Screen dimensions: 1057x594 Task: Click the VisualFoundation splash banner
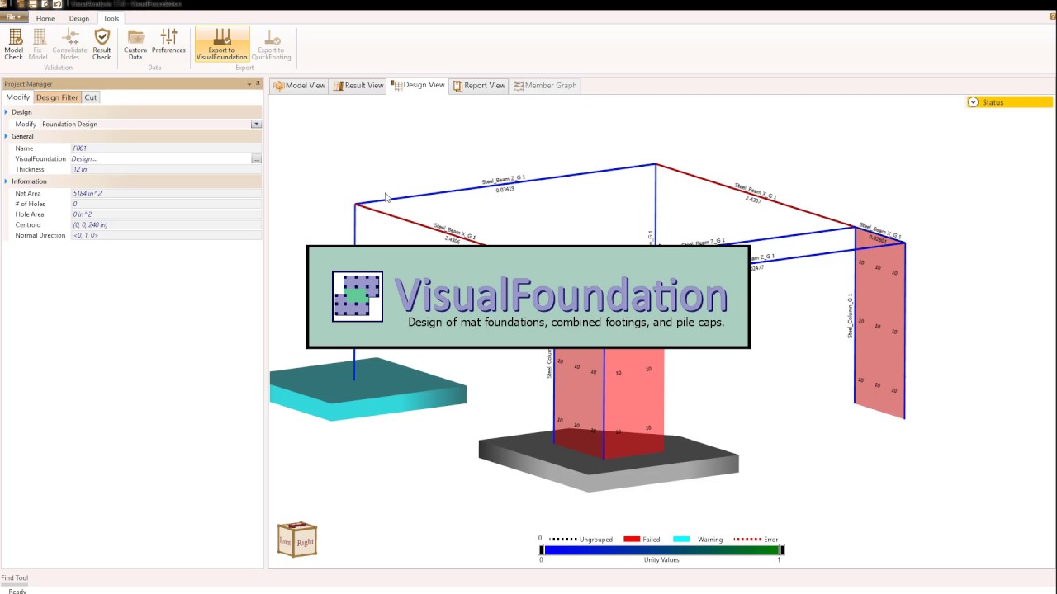point(528,297)
